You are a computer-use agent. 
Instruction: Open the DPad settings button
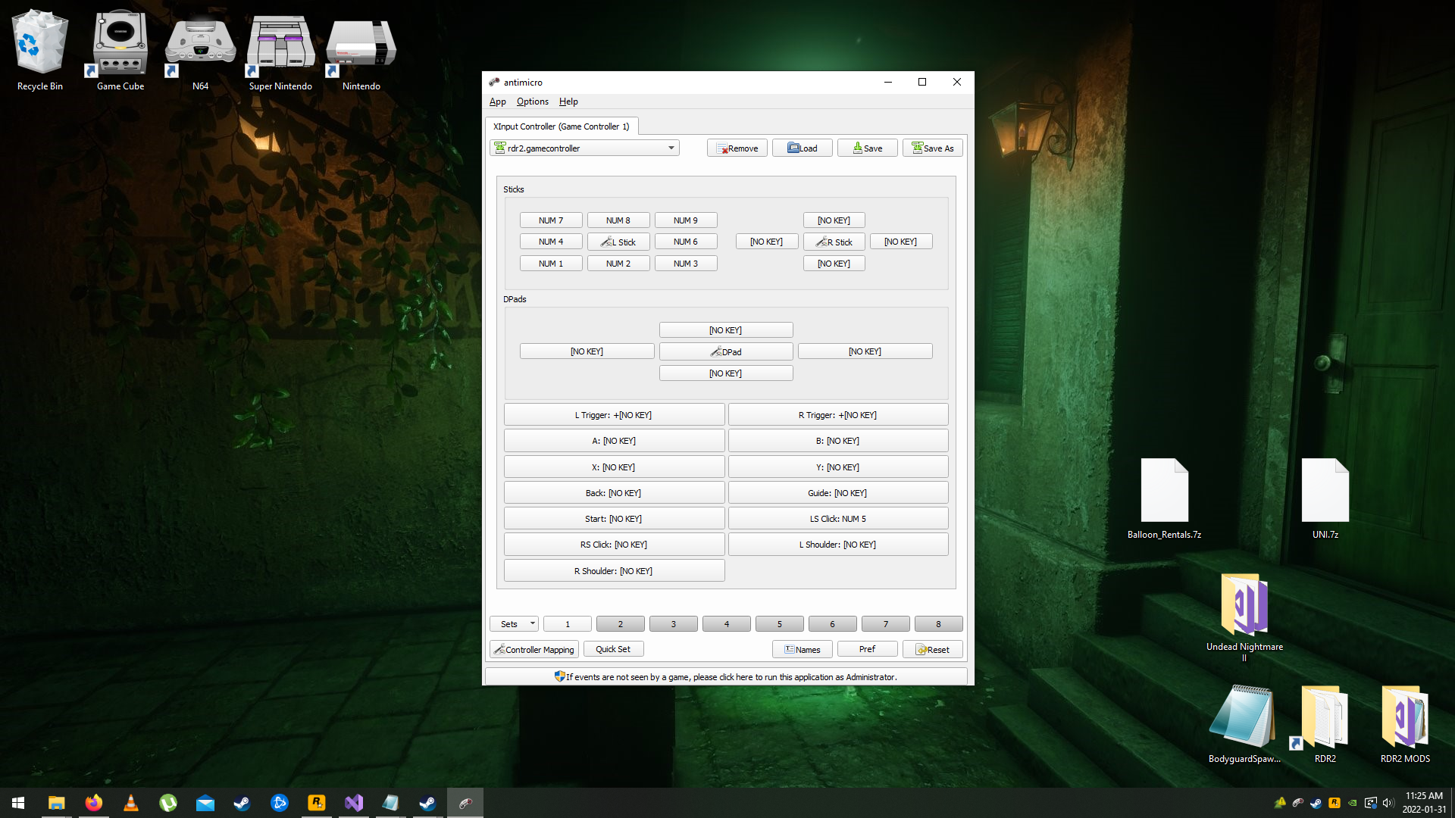click(x=725, y=352)
